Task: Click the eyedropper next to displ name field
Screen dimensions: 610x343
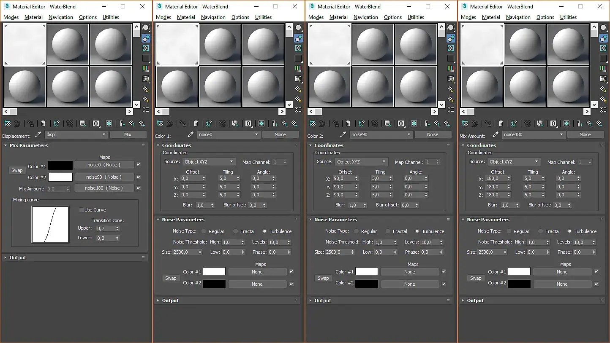Action: point(38,134)
